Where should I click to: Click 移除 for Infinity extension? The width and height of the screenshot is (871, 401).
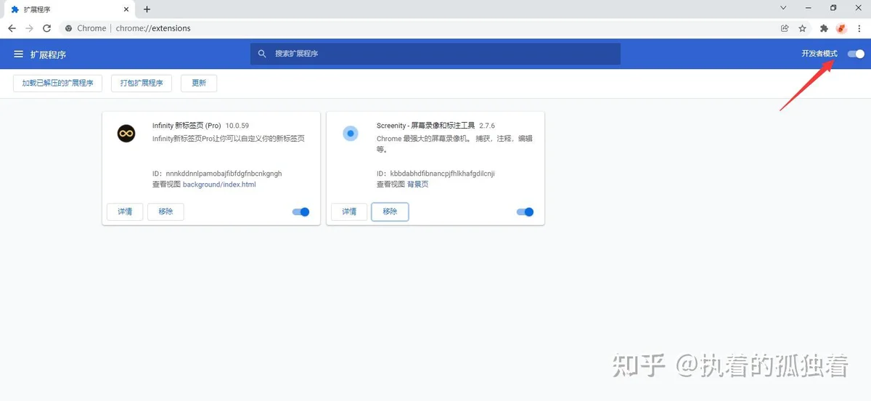(165, 211)
